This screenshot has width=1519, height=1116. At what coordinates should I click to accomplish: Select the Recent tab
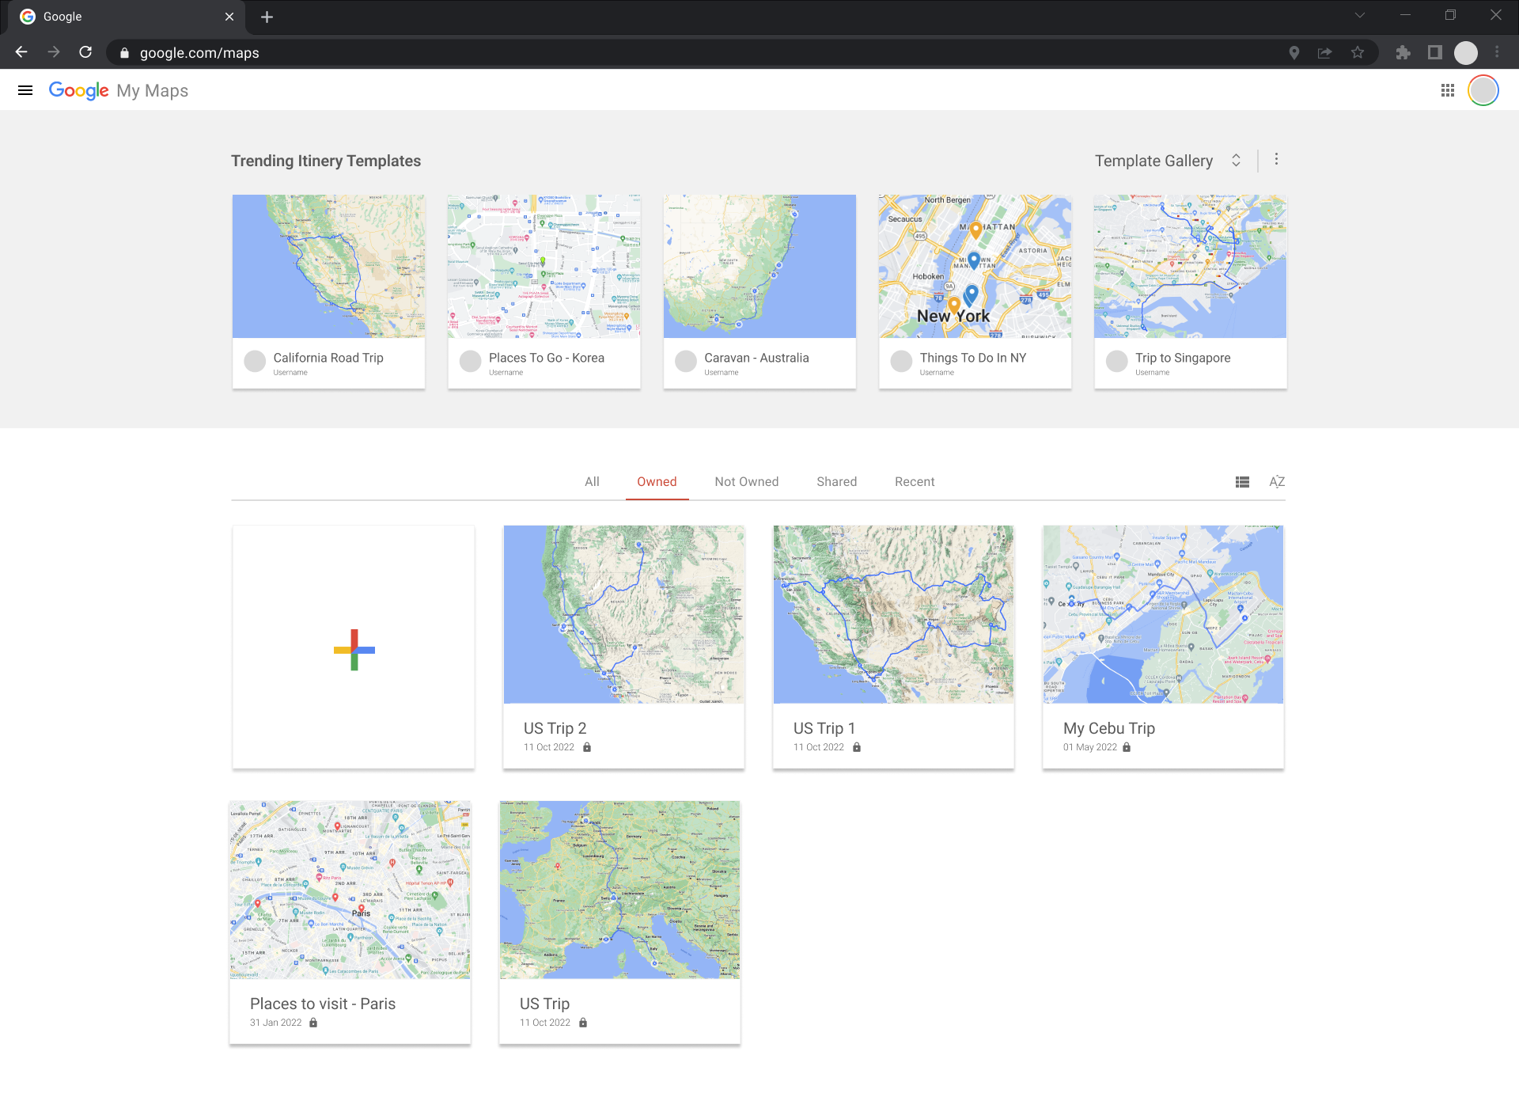[915, 482]
